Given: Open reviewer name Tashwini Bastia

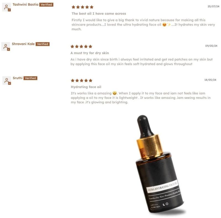Looking at the screenshot, I should (x=25, y=4).
